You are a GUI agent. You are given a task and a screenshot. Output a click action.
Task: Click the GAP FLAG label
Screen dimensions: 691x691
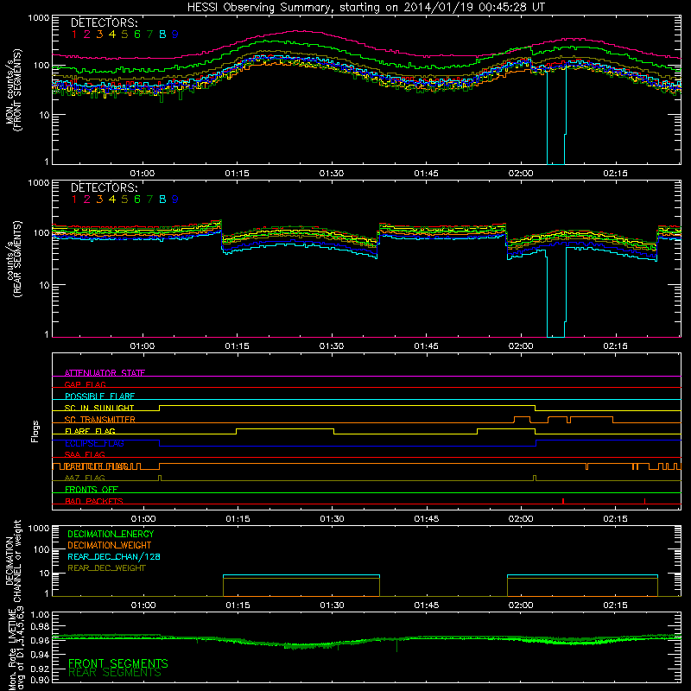tap(85, 384)
